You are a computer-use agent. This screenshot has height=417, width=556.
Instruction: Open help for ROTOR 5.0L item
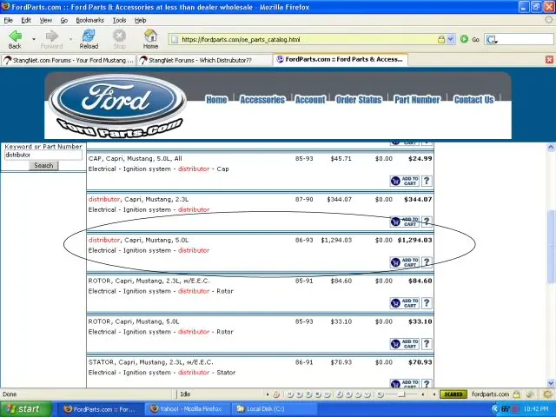427,344
